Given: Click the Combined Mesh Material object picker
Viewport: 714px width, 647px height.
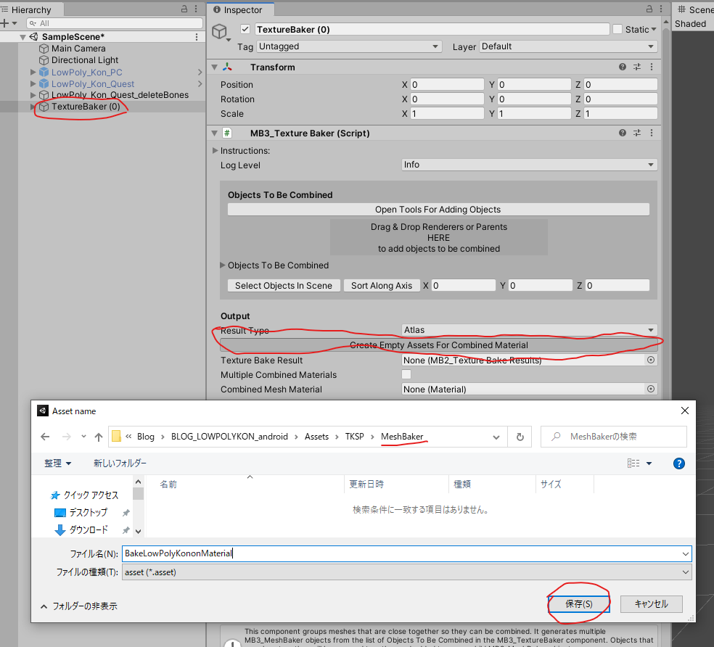Looking at the screenshot, I should pyautogui.click(x=651, y=390).
